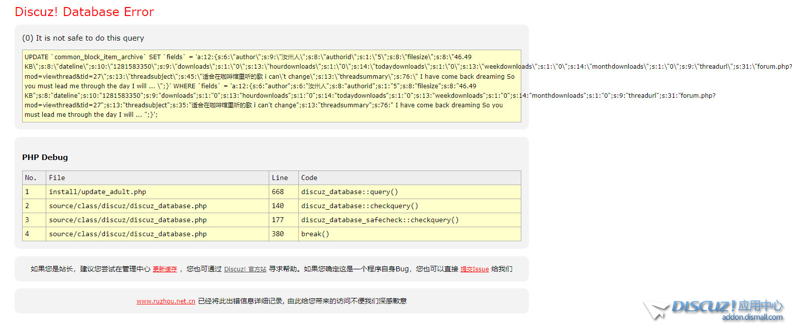Viewport: 792px width, 330px height.
Task: Click the PHP Debug heading
Action: (x=45, y=157)
